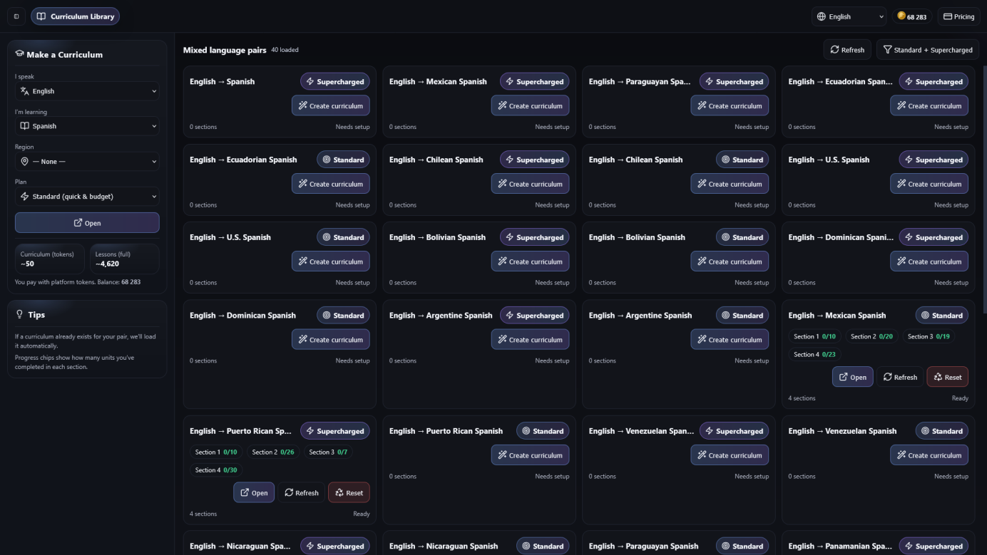Click the funnel icon in Standard + Supercharged filter

click(887, 50)
